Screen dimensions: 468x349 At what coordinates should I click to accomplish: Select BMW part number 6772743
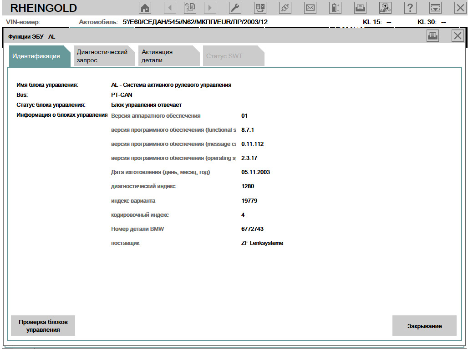coord(252,229)
